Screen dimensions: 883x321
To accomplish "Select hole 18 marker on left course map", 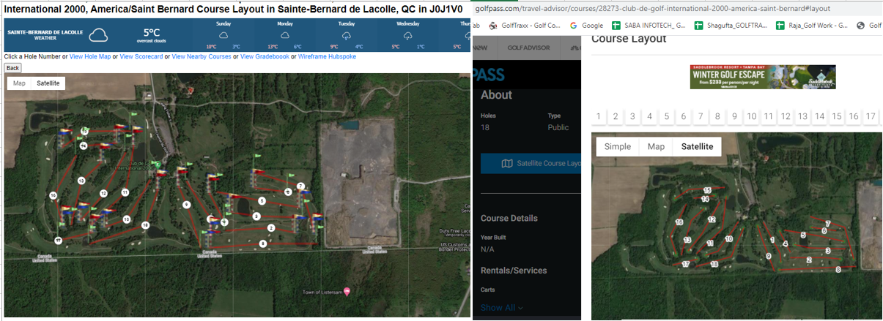I will (145, 225).
